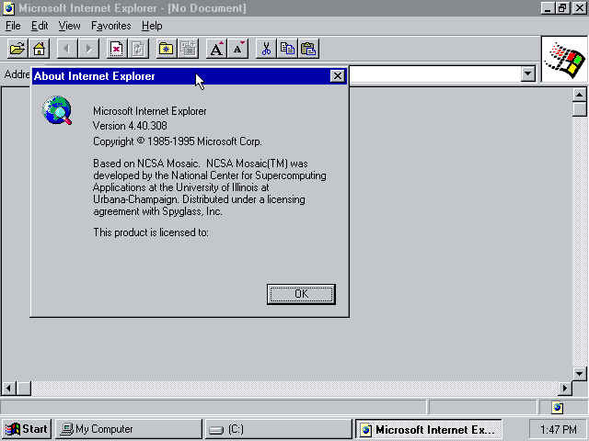The width and height of the screenshot is (589, 441).
Task: Close the About Internet Explorer dialog
Action: [x=338, y=76]
